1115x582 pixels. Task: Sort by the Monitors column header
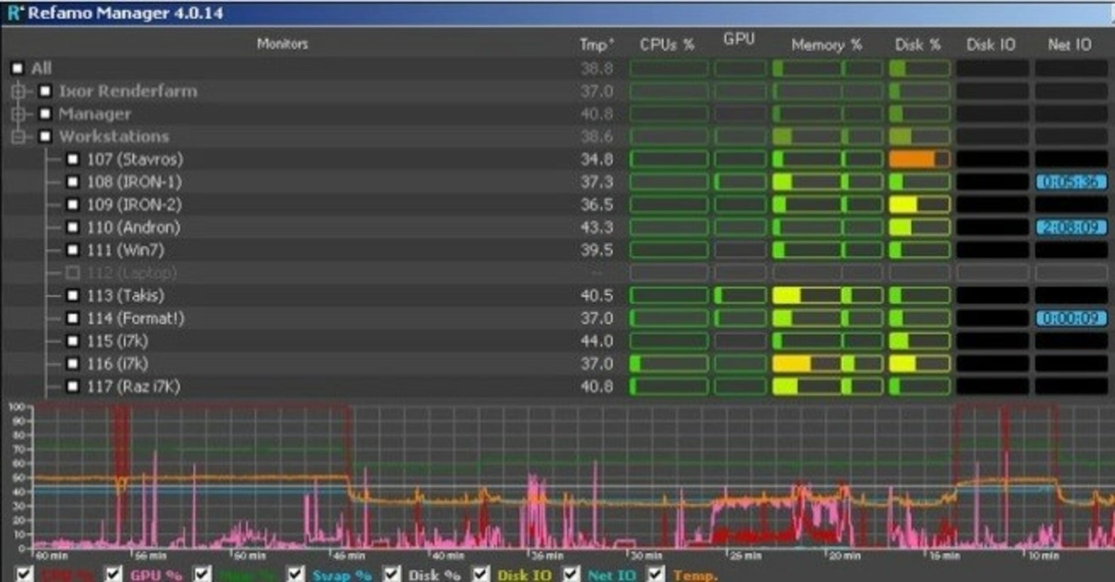pyautogui.click(x=283, y=44)
